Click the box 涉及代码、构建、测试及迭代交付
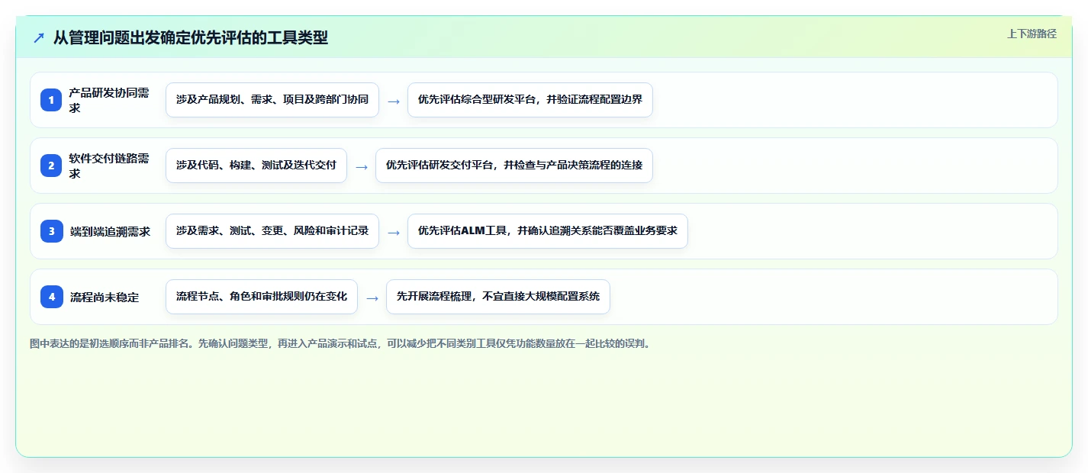The height and width of the screenshot is (473, 1088). point(256,166)
